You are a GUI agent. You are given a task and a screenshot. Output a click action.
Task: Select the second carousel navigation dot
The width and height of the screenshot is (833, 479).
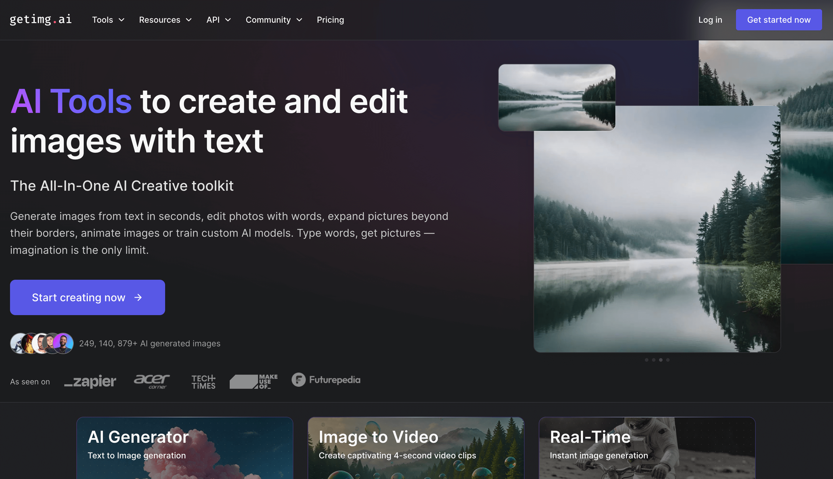click(x=653, y=360)
